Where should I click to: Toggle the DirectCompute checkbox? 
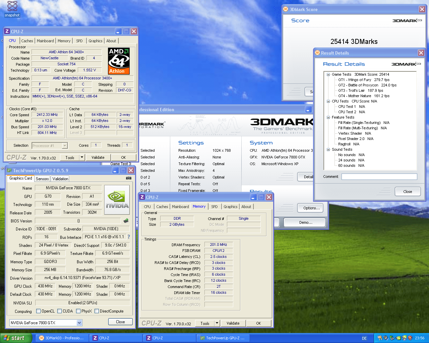pyautogui.click(x=97, y=311)
